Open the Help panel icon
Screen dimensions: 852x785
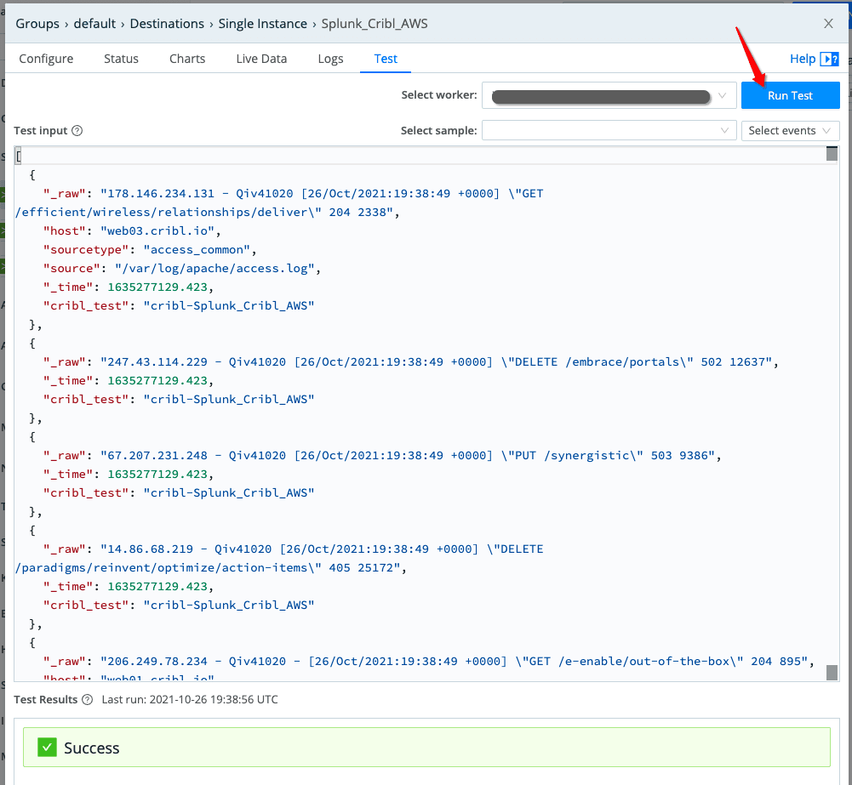click(829, 59)
